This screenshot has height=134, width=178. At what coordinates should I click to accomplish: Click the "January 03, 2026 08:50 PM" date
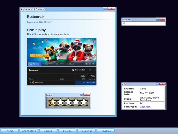pyautogui.click(x=40, y=22)
